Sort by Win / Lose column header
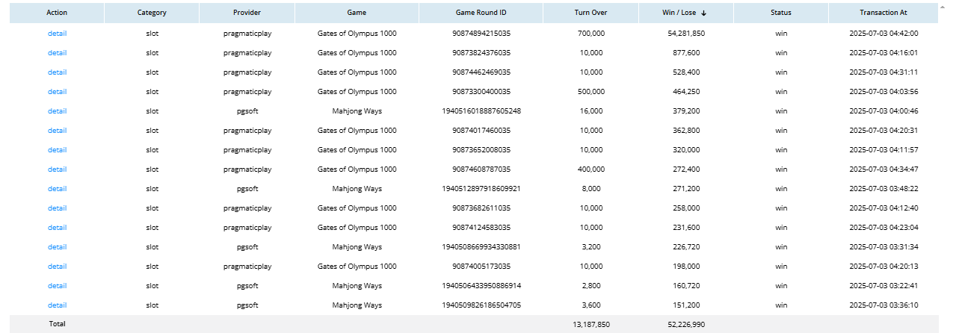 (682, 13)
